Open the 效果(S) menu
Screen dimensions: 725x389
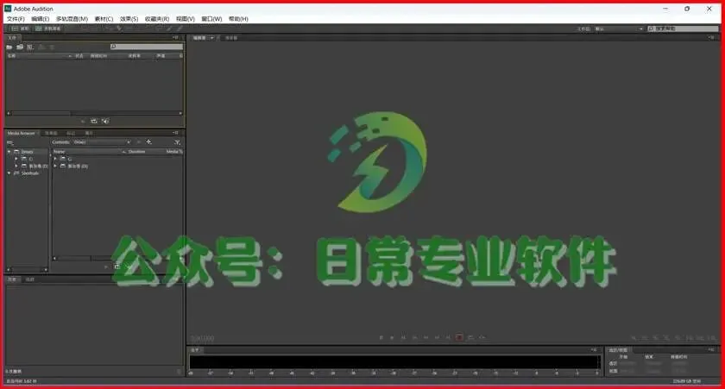129,19
